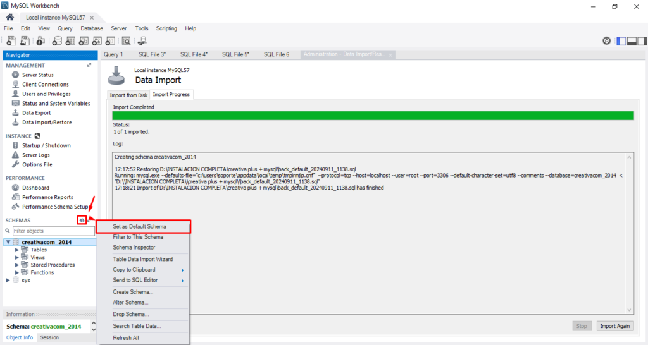Open the preferences gear icon at top right
Image resolution: width=648 pixels, height=345 pixels.
click(x=606, y=41)
